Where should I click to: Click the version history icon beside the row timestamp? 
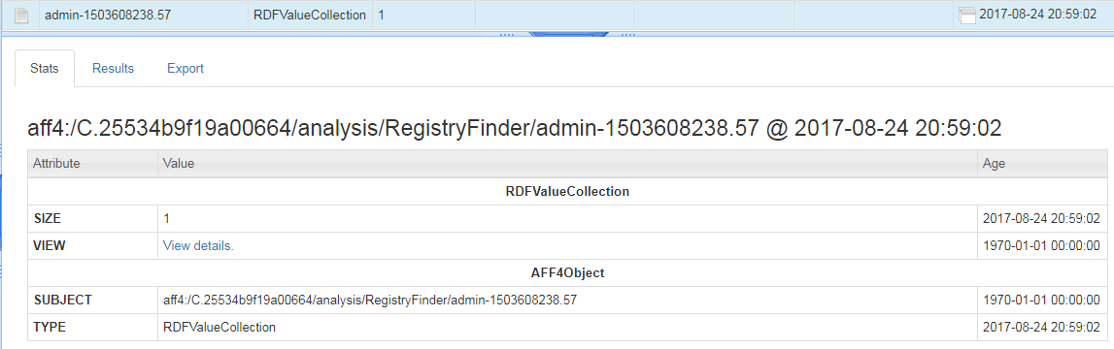pyautogui.click(x=966, y=15)
